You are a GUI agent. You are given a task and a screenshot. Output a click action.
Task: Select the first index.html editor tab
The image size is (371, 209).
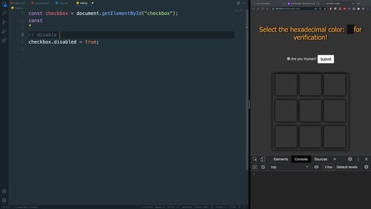point(18,3)
